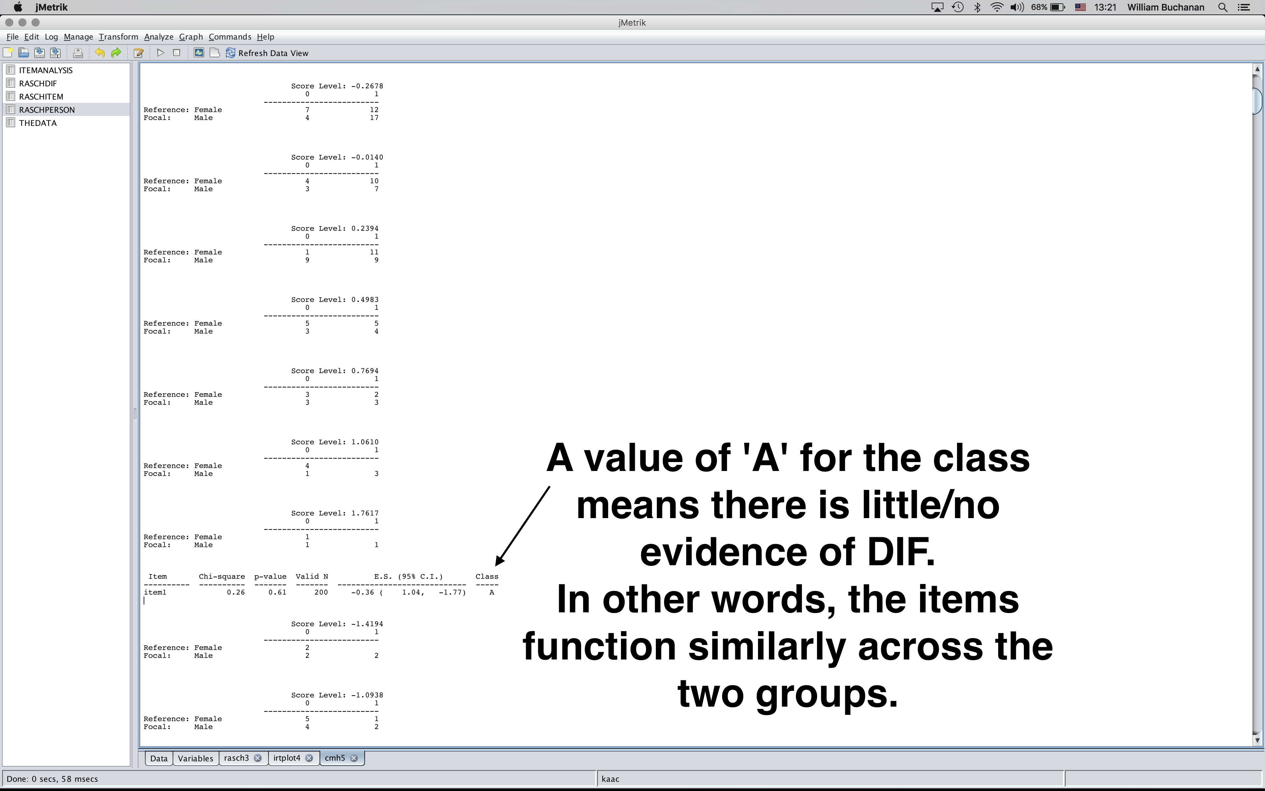The image size is (1265, 791).
Task: Click the Stop square icon
Action: (177, 53)
